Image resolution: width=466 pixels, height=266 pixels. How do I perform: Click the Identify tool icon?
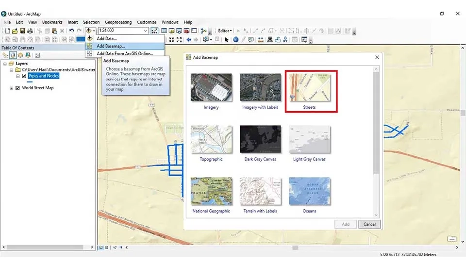coord(236,40)
